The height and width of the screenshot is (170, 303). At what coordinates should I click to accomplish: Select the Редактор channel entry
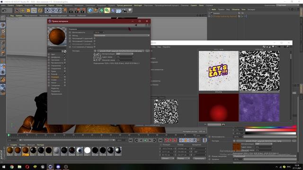coord(55,88)
